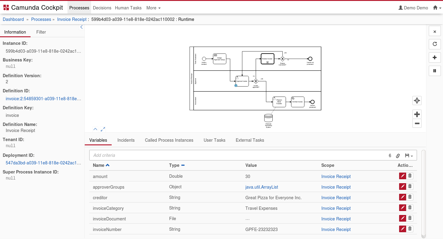The width and height of the screenshot is (443, 241).
Task: Delete the creditor variable
Action: [x=410, y=197]
